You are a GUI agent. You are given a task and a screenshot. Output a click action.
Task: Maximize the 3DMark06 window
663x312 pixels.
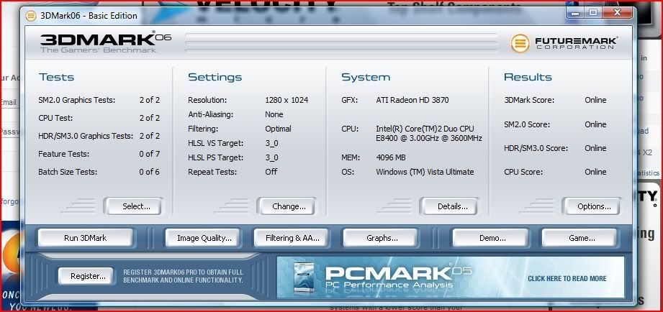(592, 13)
